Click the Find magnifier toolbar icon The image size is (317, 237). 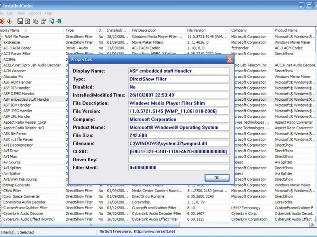51,21
